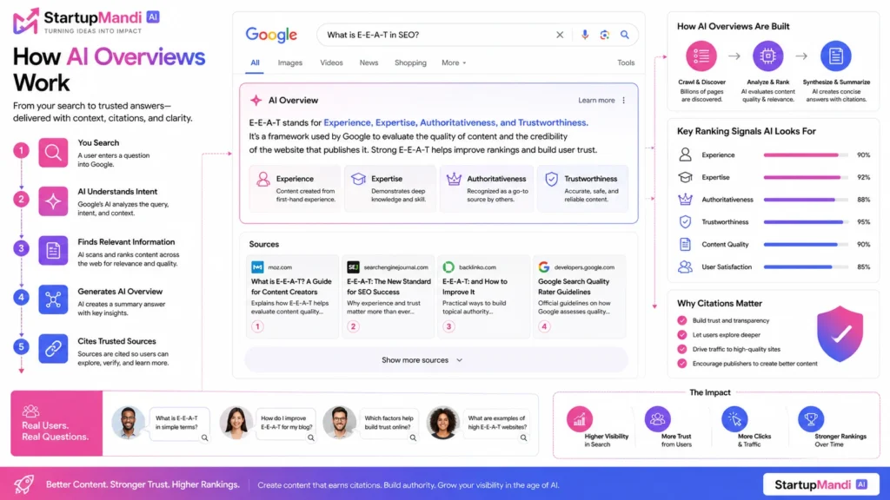The image size is (890, 500).
Task: Click the blue search magnifier icon
Action: (624, 35)
